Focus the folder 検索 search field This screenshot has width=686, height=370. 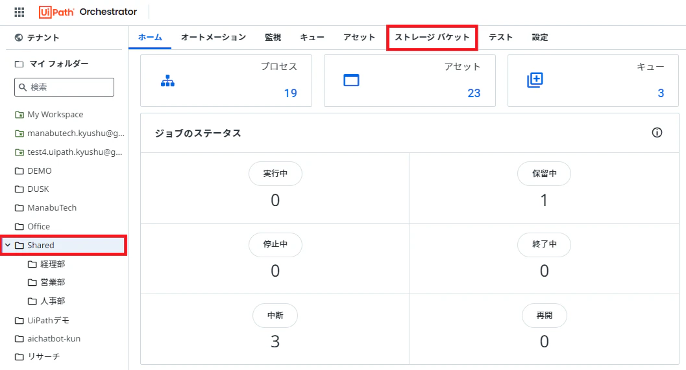point(64,87)
